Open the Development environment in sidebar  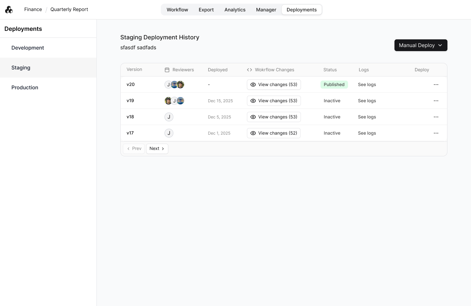pos(48,48)
